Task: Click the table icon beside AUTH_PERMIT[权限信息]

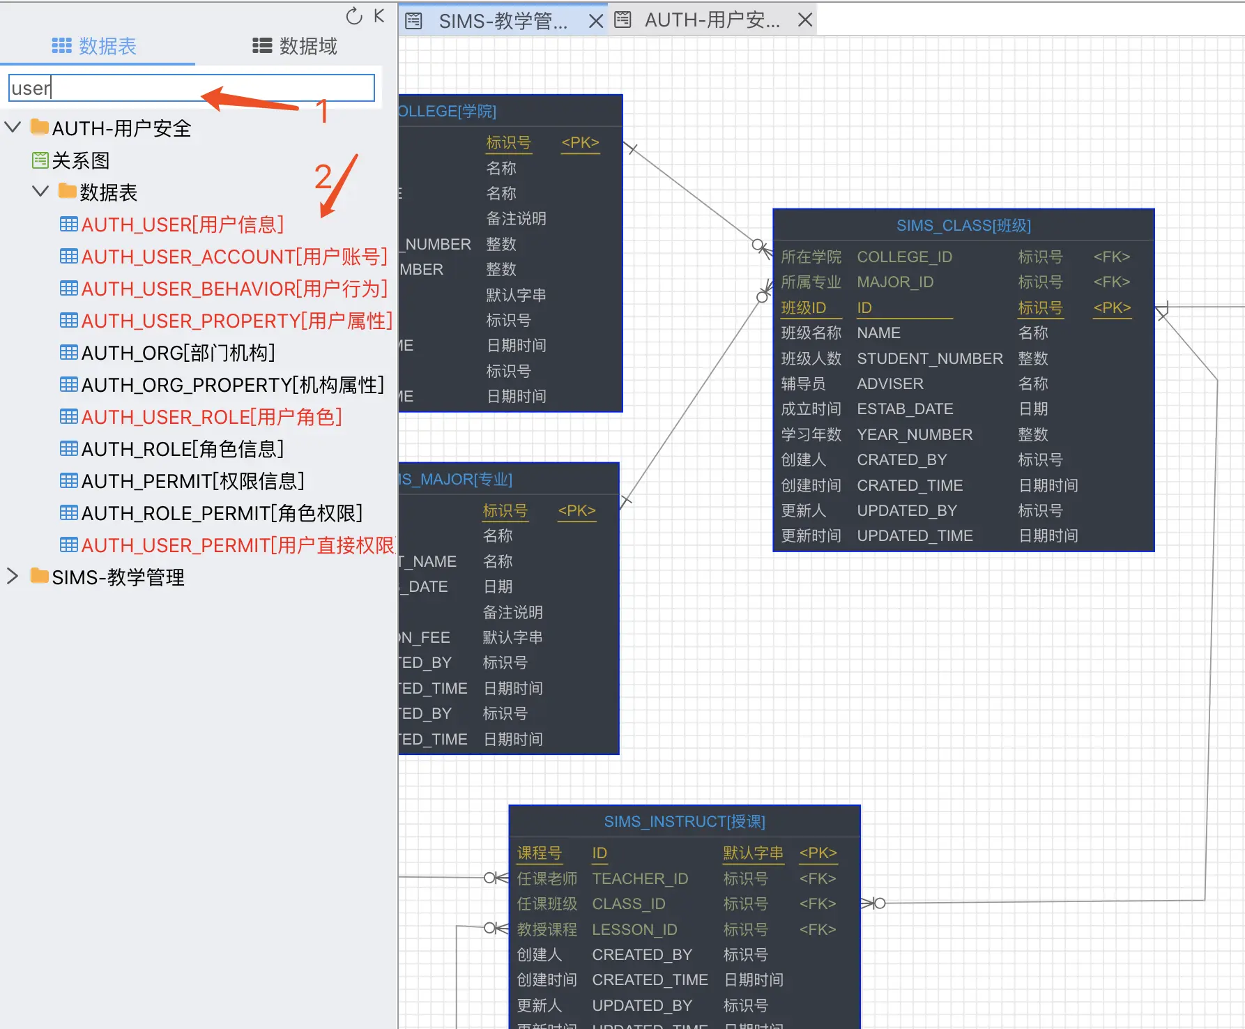Action: point(69,480)
